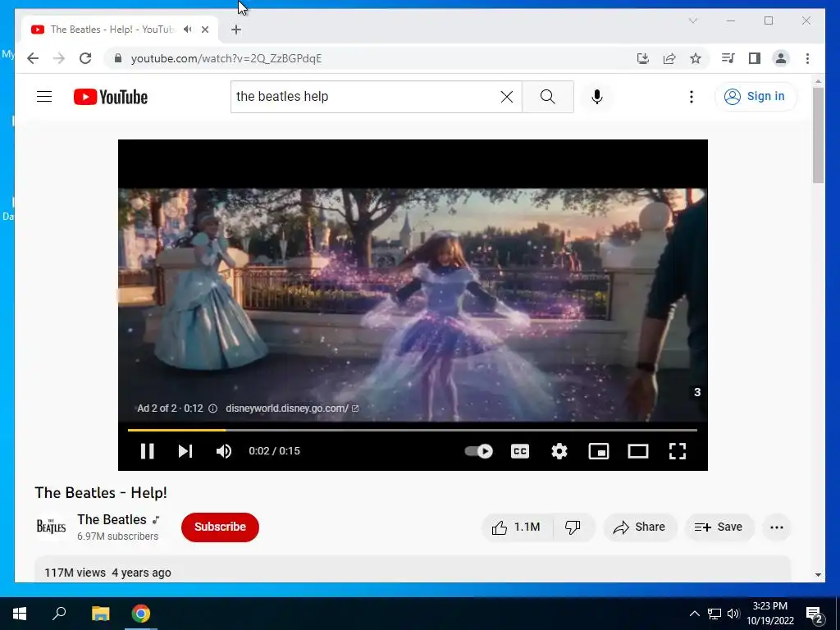Subscribe to The Beatles channel
840x630 pixels.
point(220,527)
